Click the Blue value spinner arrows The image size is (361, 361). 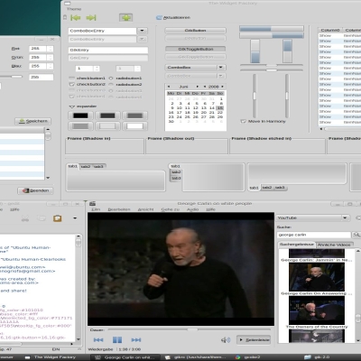[51, 66]
